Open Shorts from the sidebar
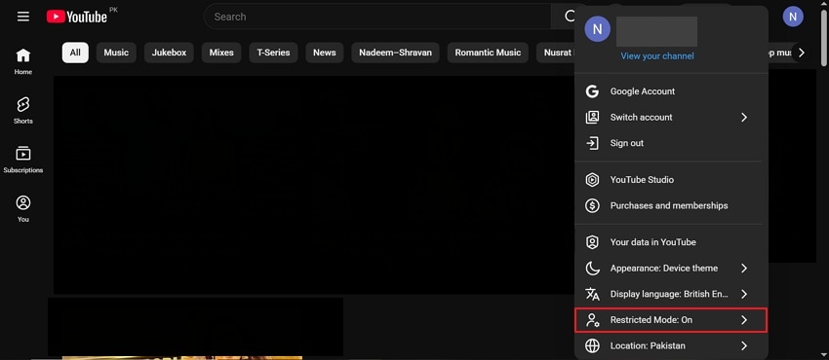This screenshot has width=829, height=360. [23, 110]
